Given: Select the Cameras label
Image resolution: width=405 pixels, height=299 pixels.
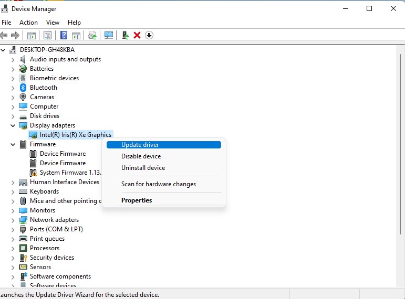Looking at the screenshot, I should (42, 97).
